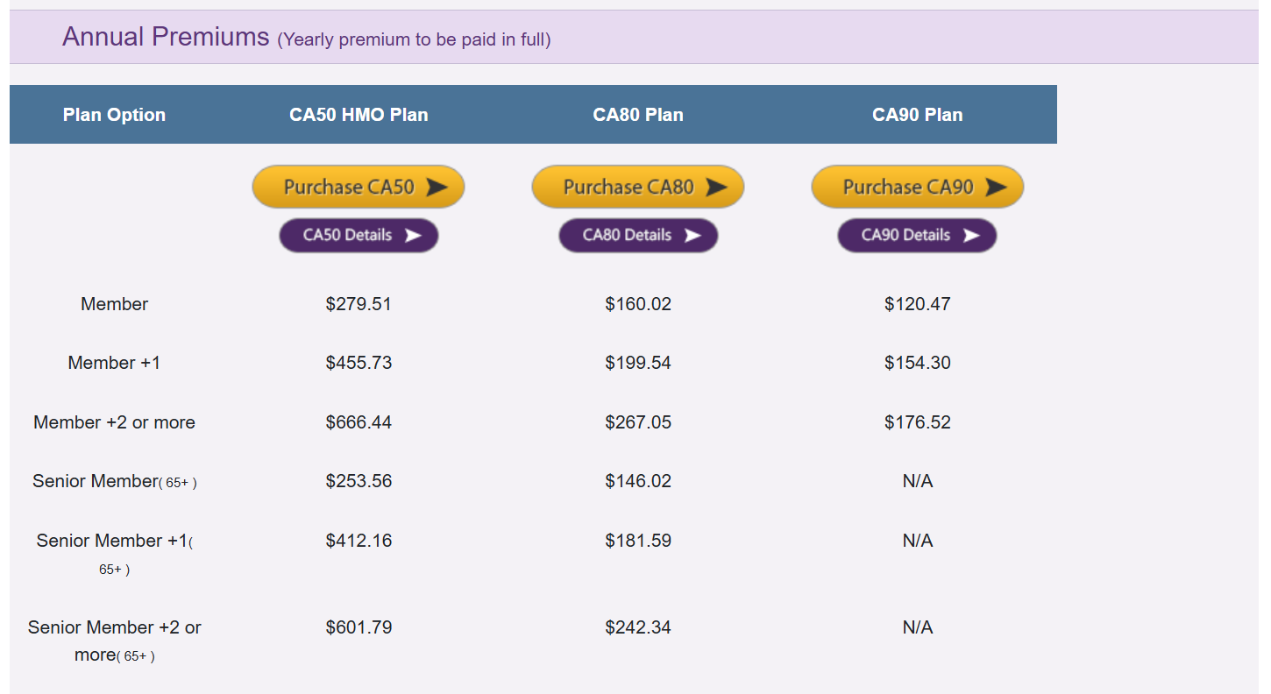Click the Purchase CA90 button
Image resolution: width=1271 pixels, height=694 pixels.
(918, 187)
